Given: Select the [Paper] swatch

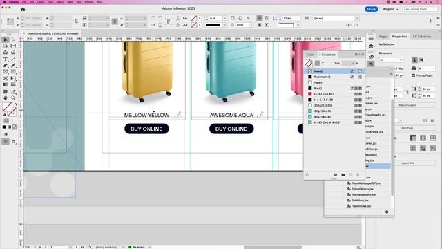Looking at the screenshot, I should (x=334, y=83).
